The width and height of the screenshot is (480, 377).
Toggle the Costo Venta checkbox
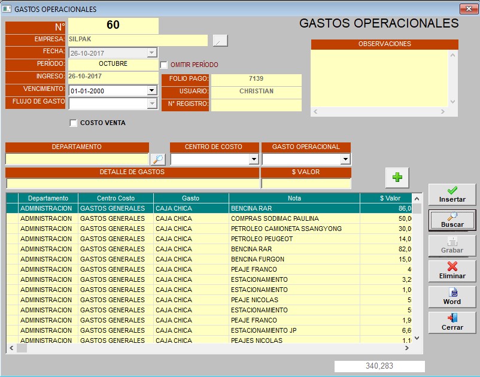pos(74,123)
